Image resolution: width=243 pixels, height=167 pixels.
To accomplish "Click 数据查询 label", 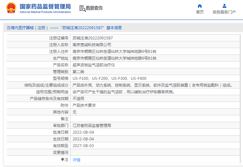I will pyautogui.click(x=94, y=8).
